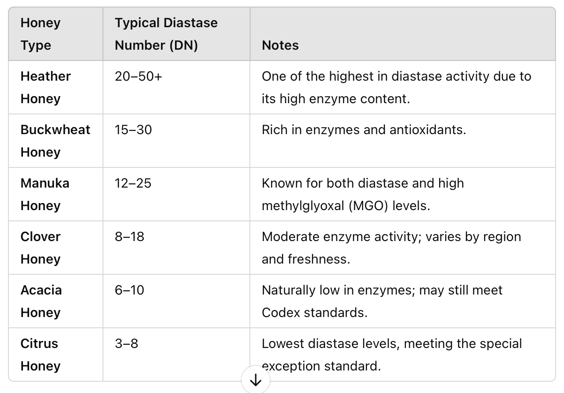Click the "6–10" diastase value
Screen dimensions: 564x393
[x=130, y=290]
